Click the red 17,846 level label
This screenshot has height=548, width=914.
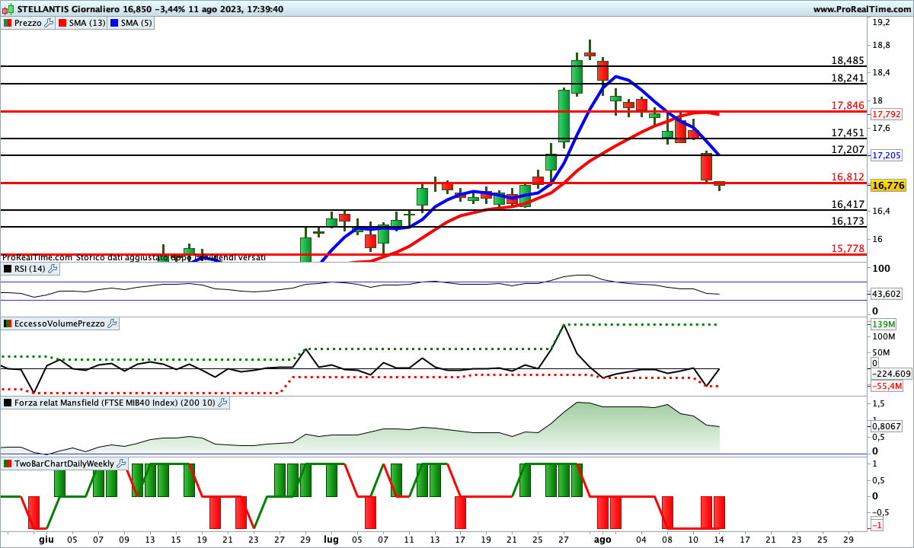click(848, 105)
